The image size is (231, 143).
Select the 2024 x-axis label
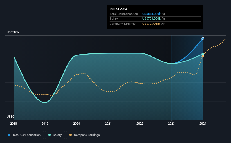203,124
